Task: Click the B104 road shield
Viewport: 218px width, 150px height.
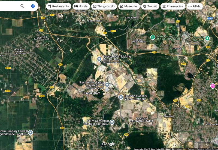Action: (42, 96)
